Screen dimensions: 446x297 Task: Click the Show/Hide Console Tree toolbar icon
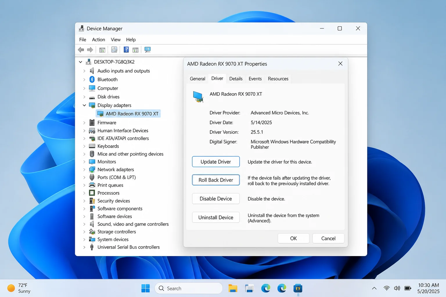pos(102,50)
